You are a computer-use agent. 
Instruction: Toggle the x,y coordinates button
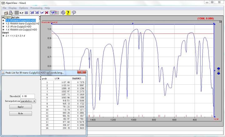pos(21,13)
